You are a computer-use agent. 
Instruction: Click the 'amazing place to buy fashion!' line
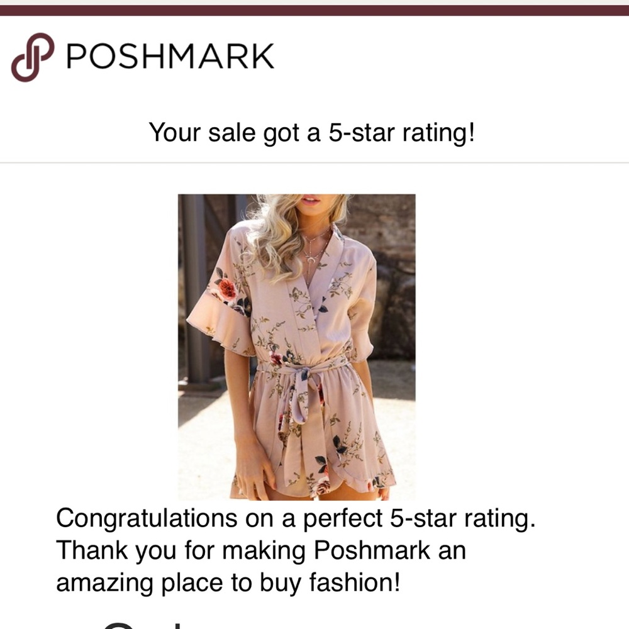228,582
